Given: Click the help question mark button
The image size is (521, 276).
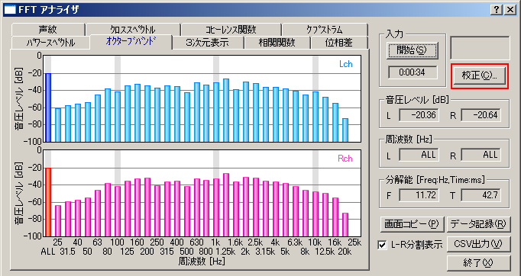Looking at the screenshot, I should (x=497, y=10).
